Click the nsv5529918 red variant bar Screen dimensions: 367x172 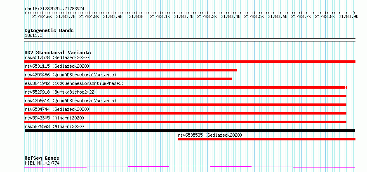(186, 96)
